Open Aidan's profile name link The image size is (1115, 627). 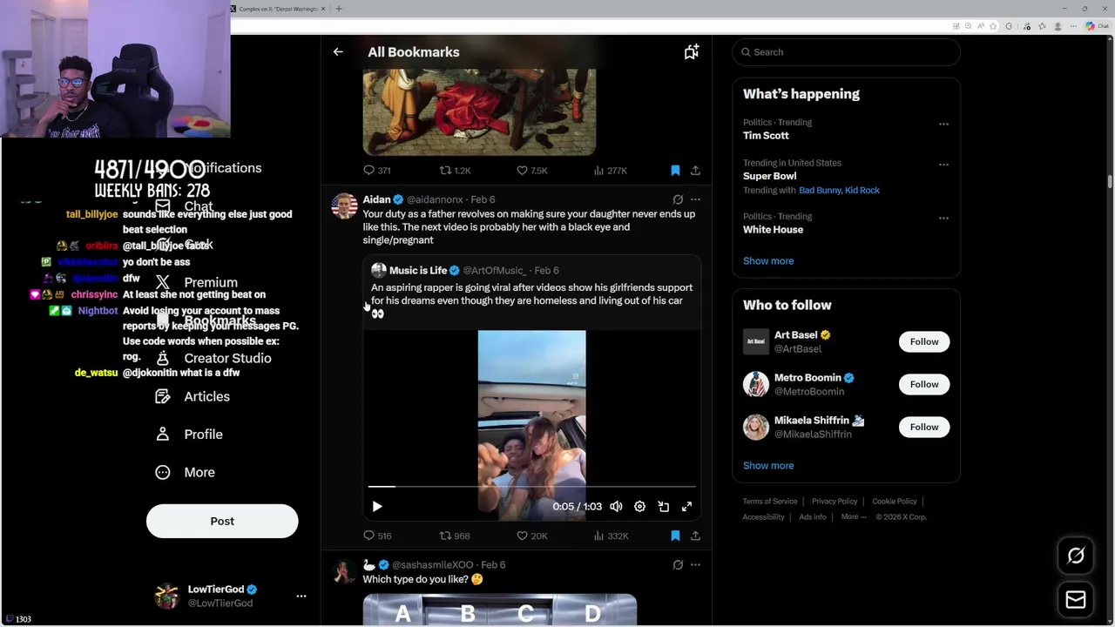coord(376,199)
